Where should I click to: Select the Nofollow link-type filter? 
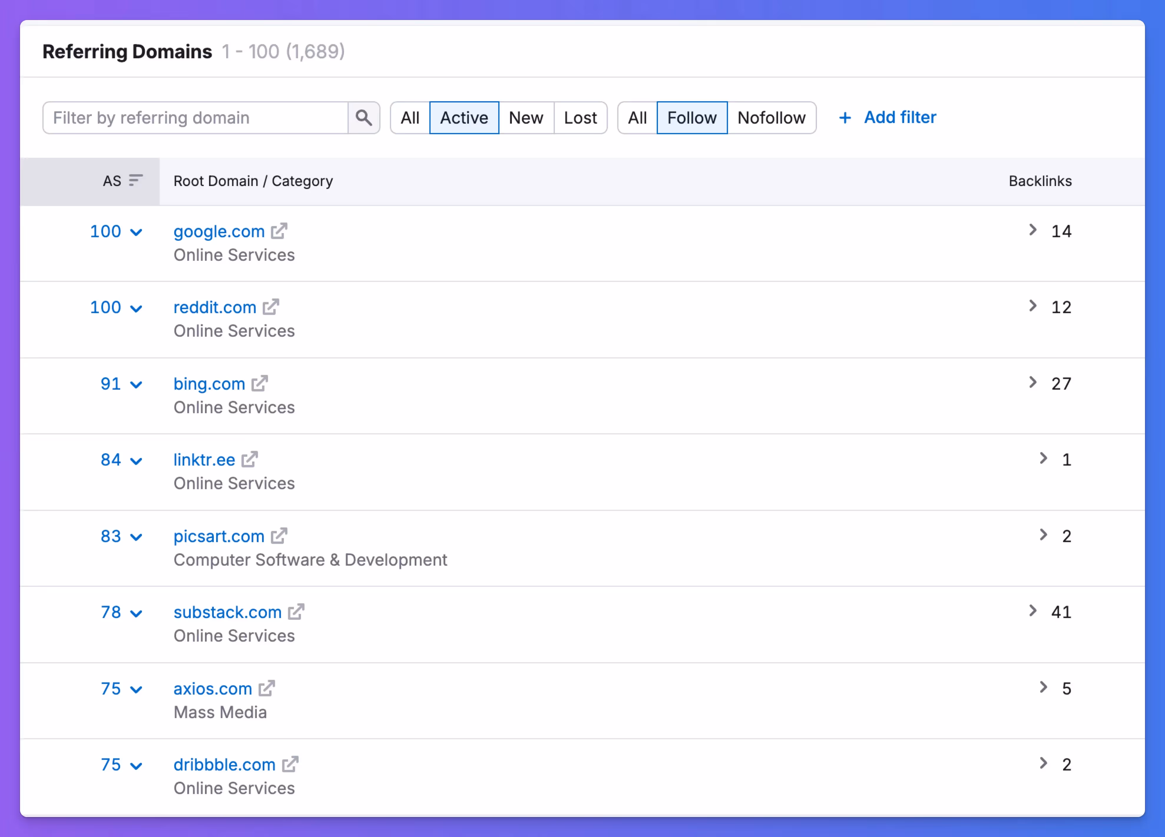772,118
